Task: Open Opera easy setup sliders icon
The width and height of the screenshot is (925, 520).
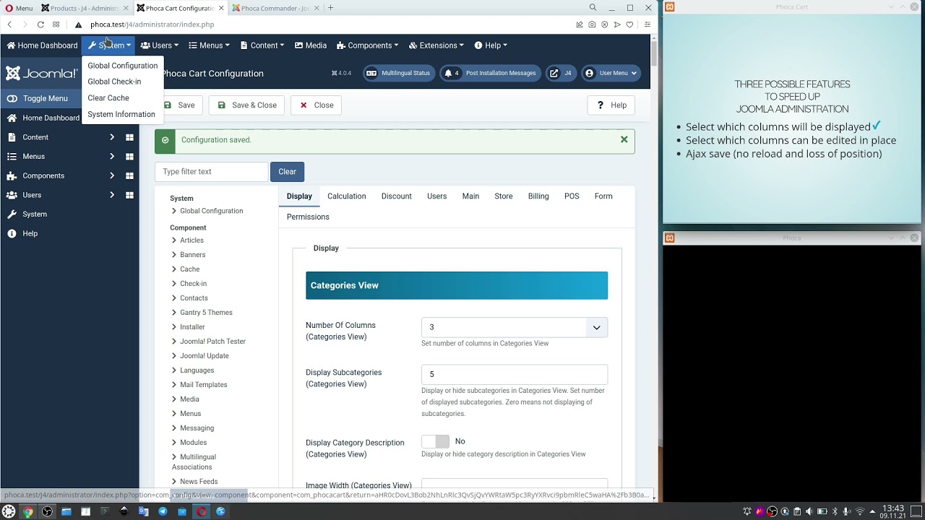Action: pos(647,25)
